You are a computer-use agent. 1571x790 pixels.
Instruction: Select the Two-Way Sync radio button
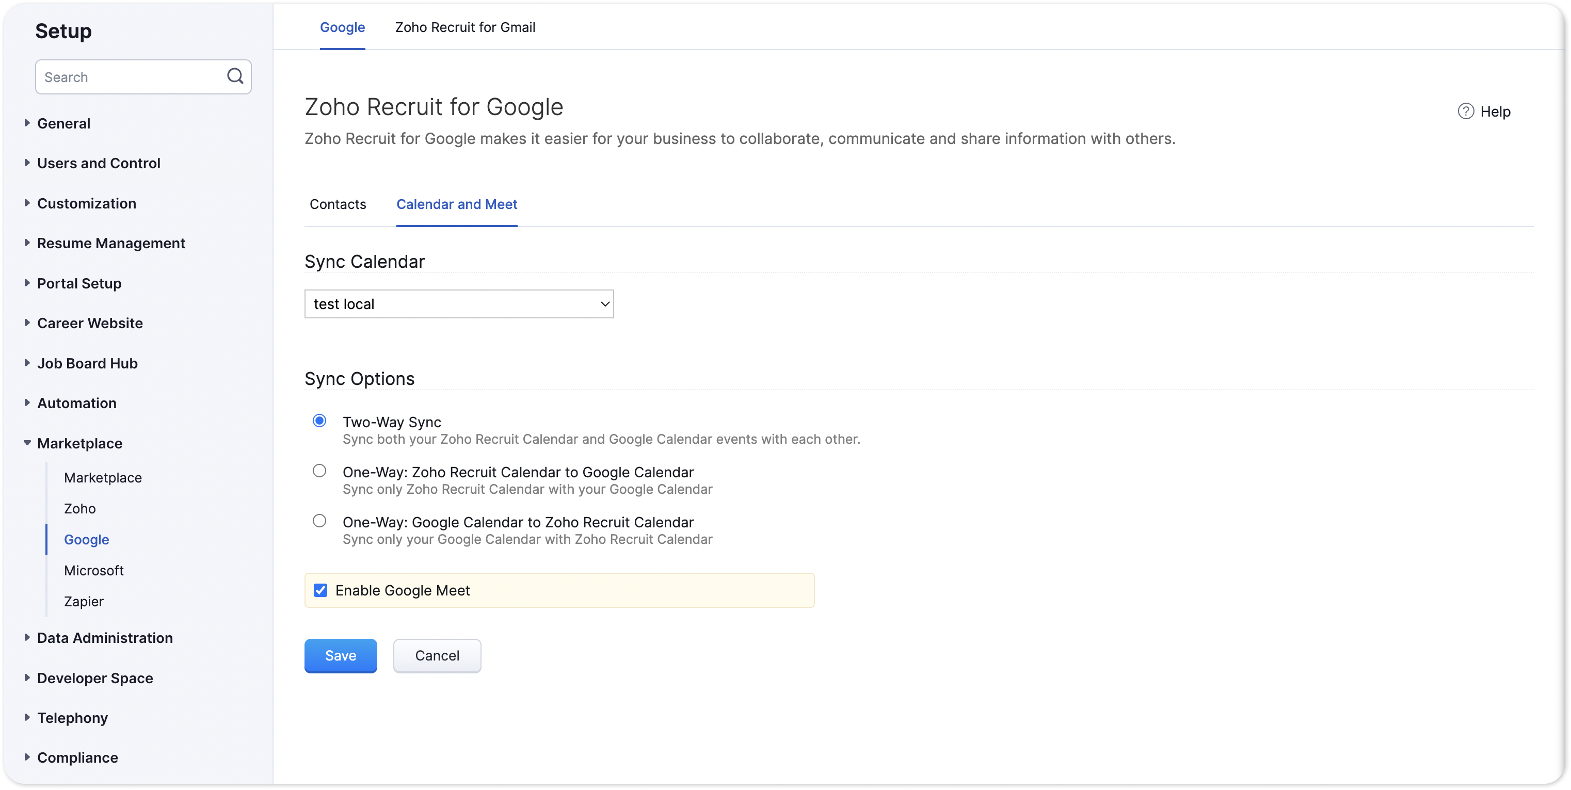pos(319,421)
